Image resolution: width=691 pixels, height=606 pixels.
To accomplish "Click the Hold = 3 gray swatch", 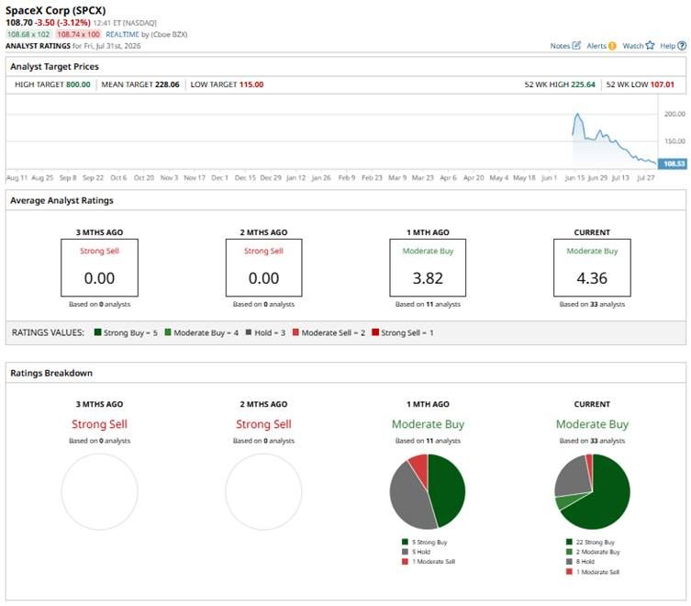I will coord(249,332).
